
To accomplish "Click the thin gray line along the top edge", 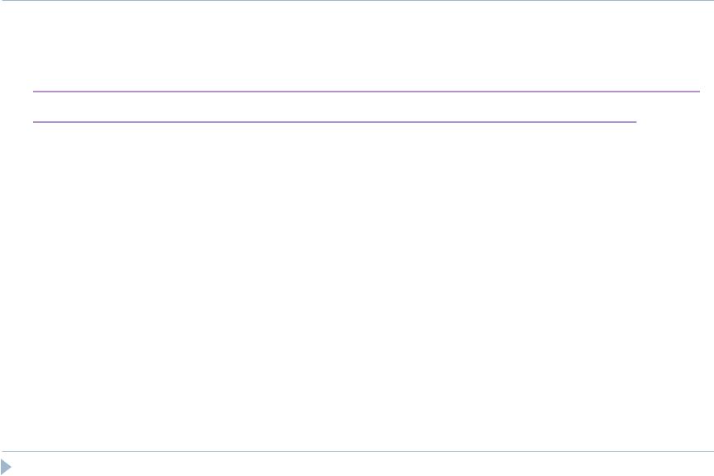I will [357, 1].
